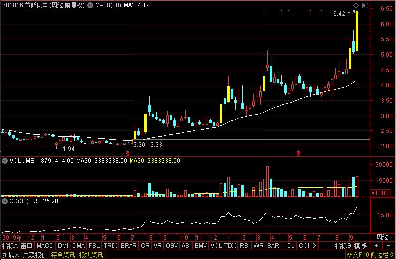
Task: Expand the 扩展 menu
Action: click(11, 255)
